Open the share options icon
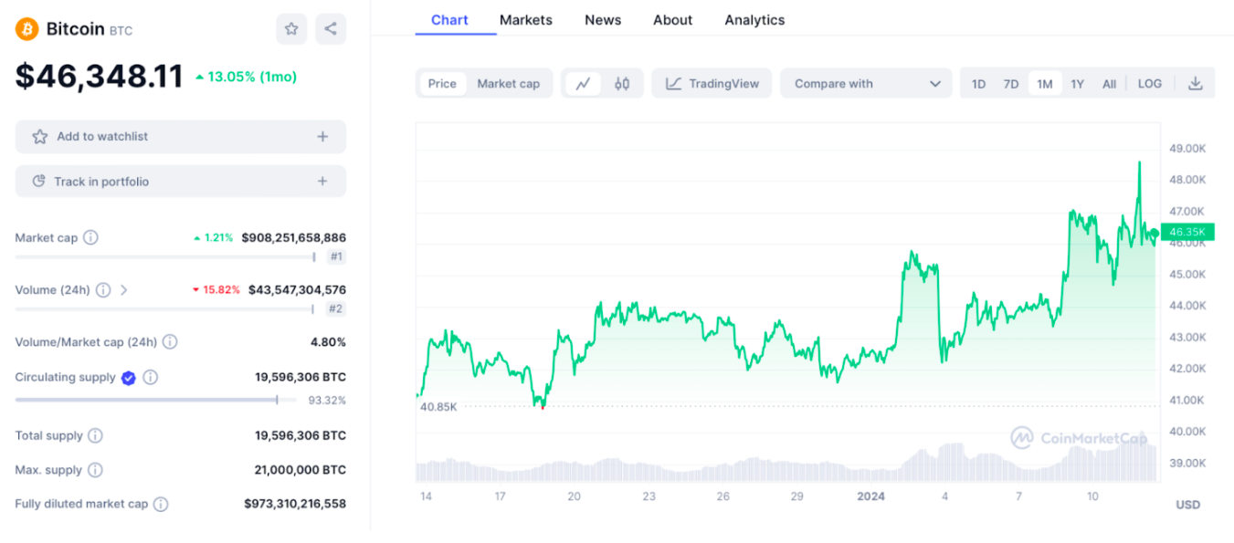This screenshot has height=543, width=1234. point(330,28)
